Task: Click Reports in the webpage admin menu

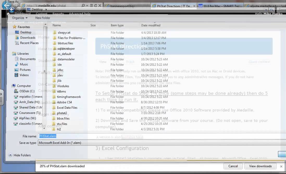Action: pyautogui.click(x=58, y=14)
